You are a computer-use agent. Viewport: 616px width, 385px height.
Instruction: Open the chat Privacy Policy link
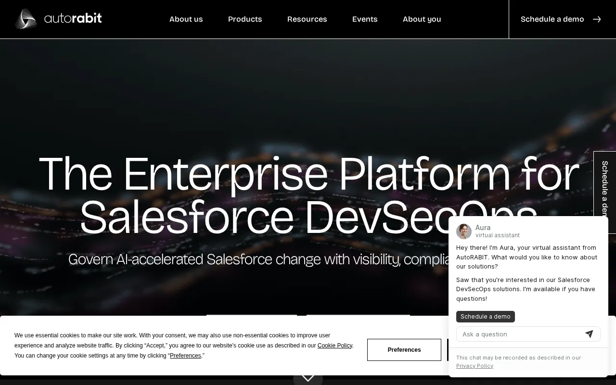(475, 366)
